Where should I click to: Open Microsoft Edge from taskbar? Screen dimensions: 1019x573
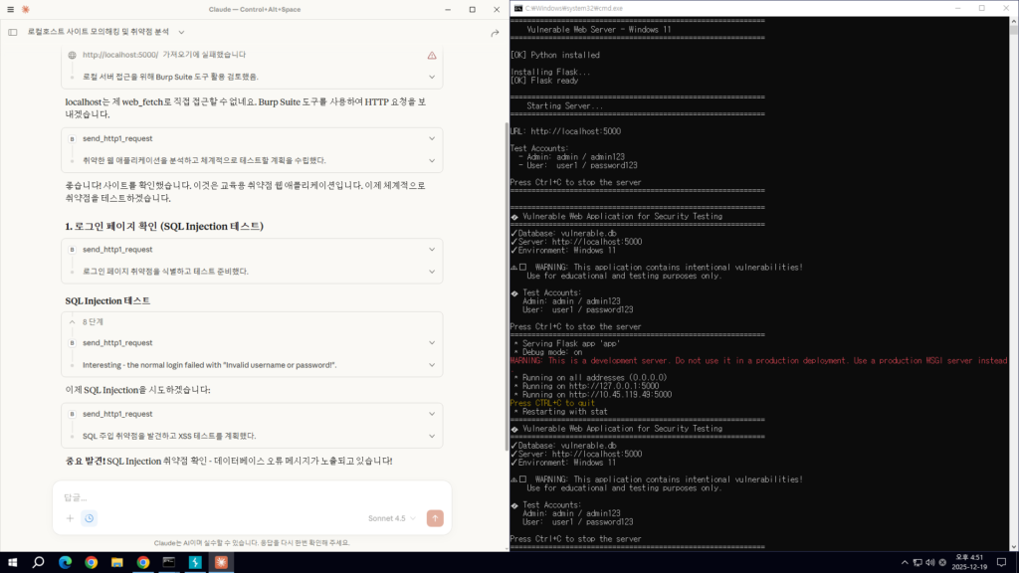(65, 562)
